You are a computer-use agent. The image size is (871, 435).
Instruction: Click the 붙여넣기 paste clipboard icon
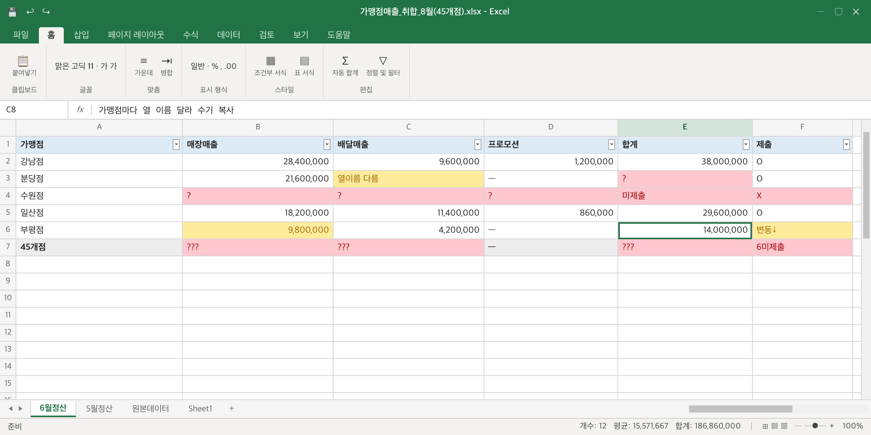coord(23,61)
